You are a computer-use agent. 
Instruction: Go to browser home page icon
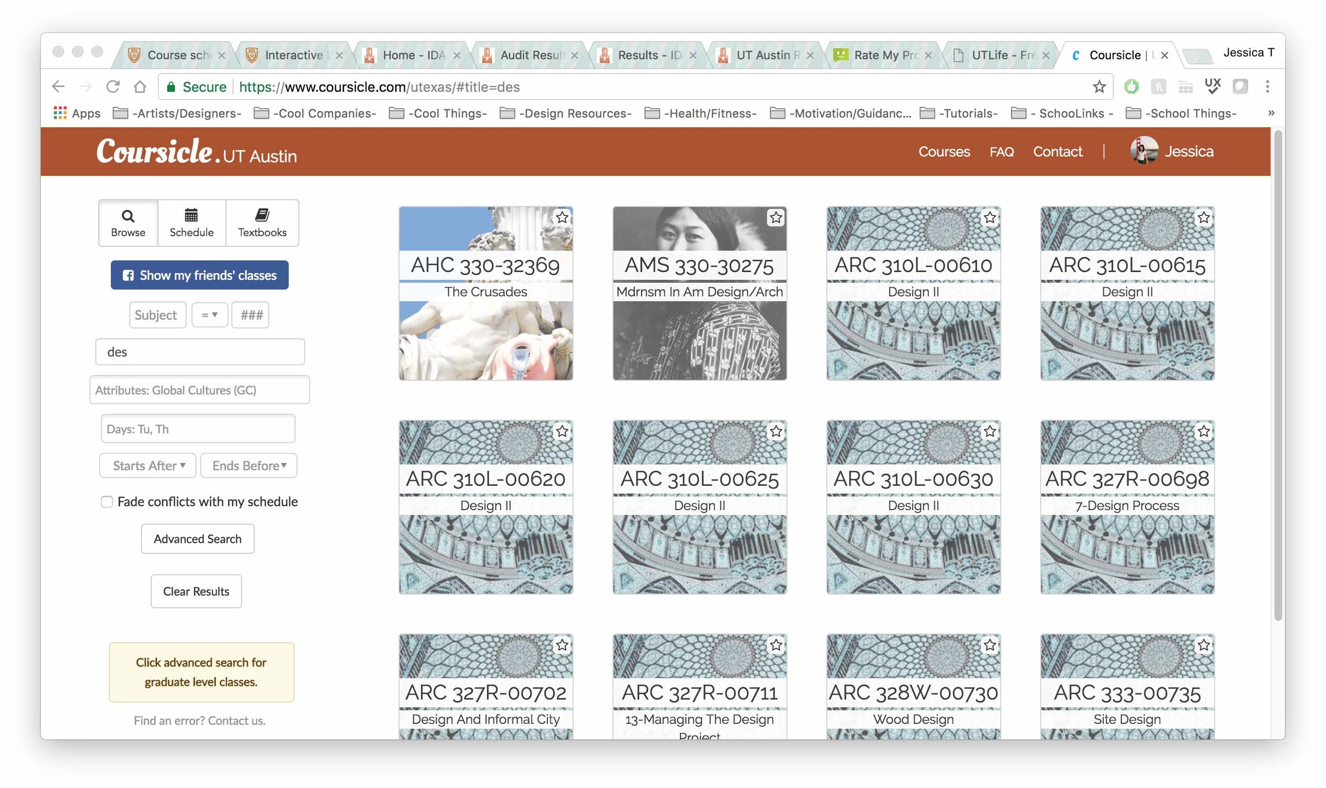[x=139, y=86]
